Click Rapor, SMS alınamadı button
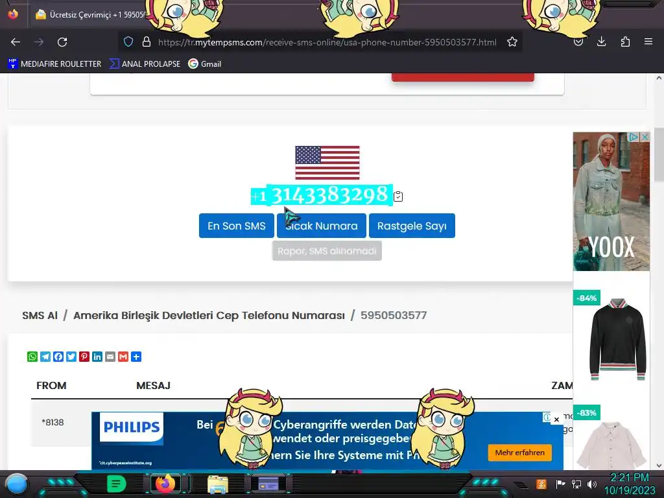This screenshot has height=498, width=664. (327, 251)
